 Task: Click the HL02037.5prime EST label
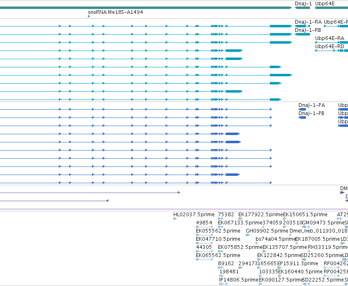(x=194, y=215)
